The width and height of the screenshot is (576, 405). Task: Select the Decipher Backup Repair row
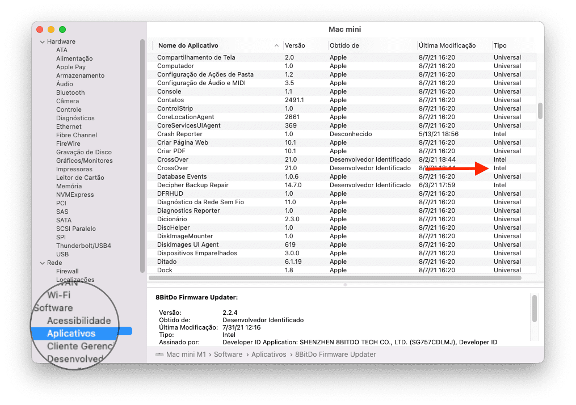(x=341, y=185)
